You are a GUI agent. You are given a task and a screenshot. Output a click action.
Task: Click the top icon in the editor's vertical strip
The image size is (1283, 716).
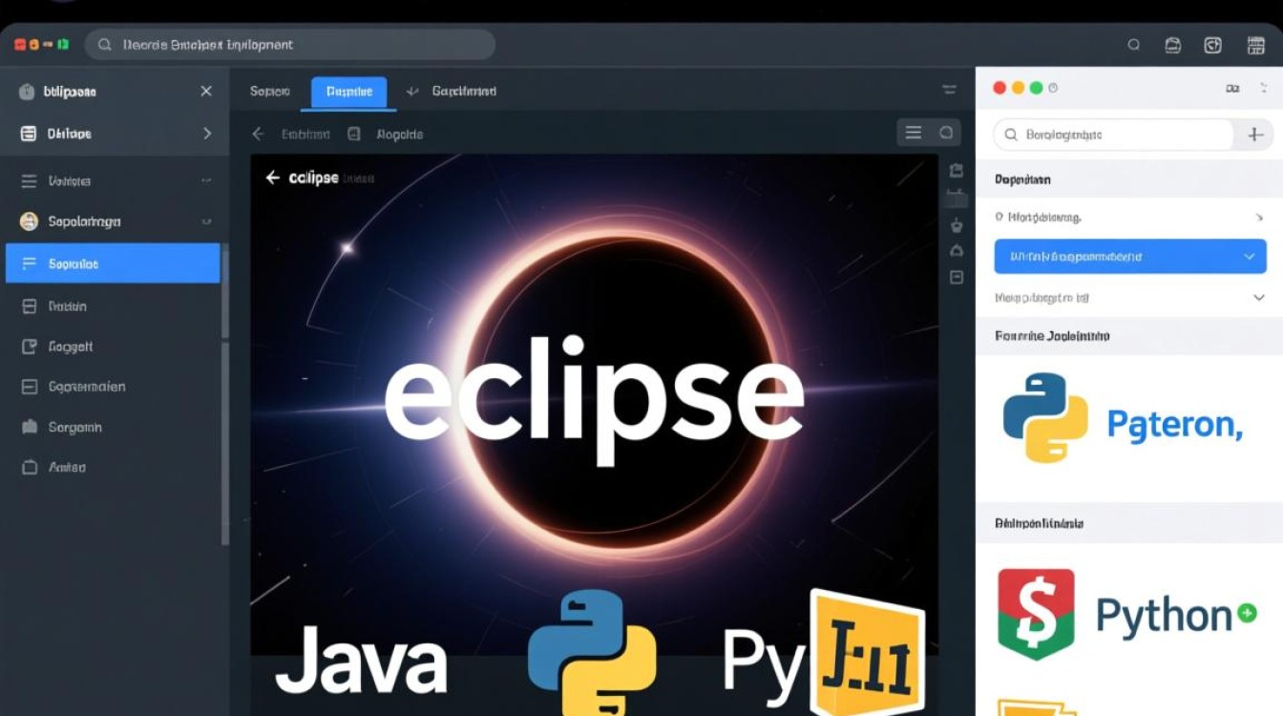957,171
